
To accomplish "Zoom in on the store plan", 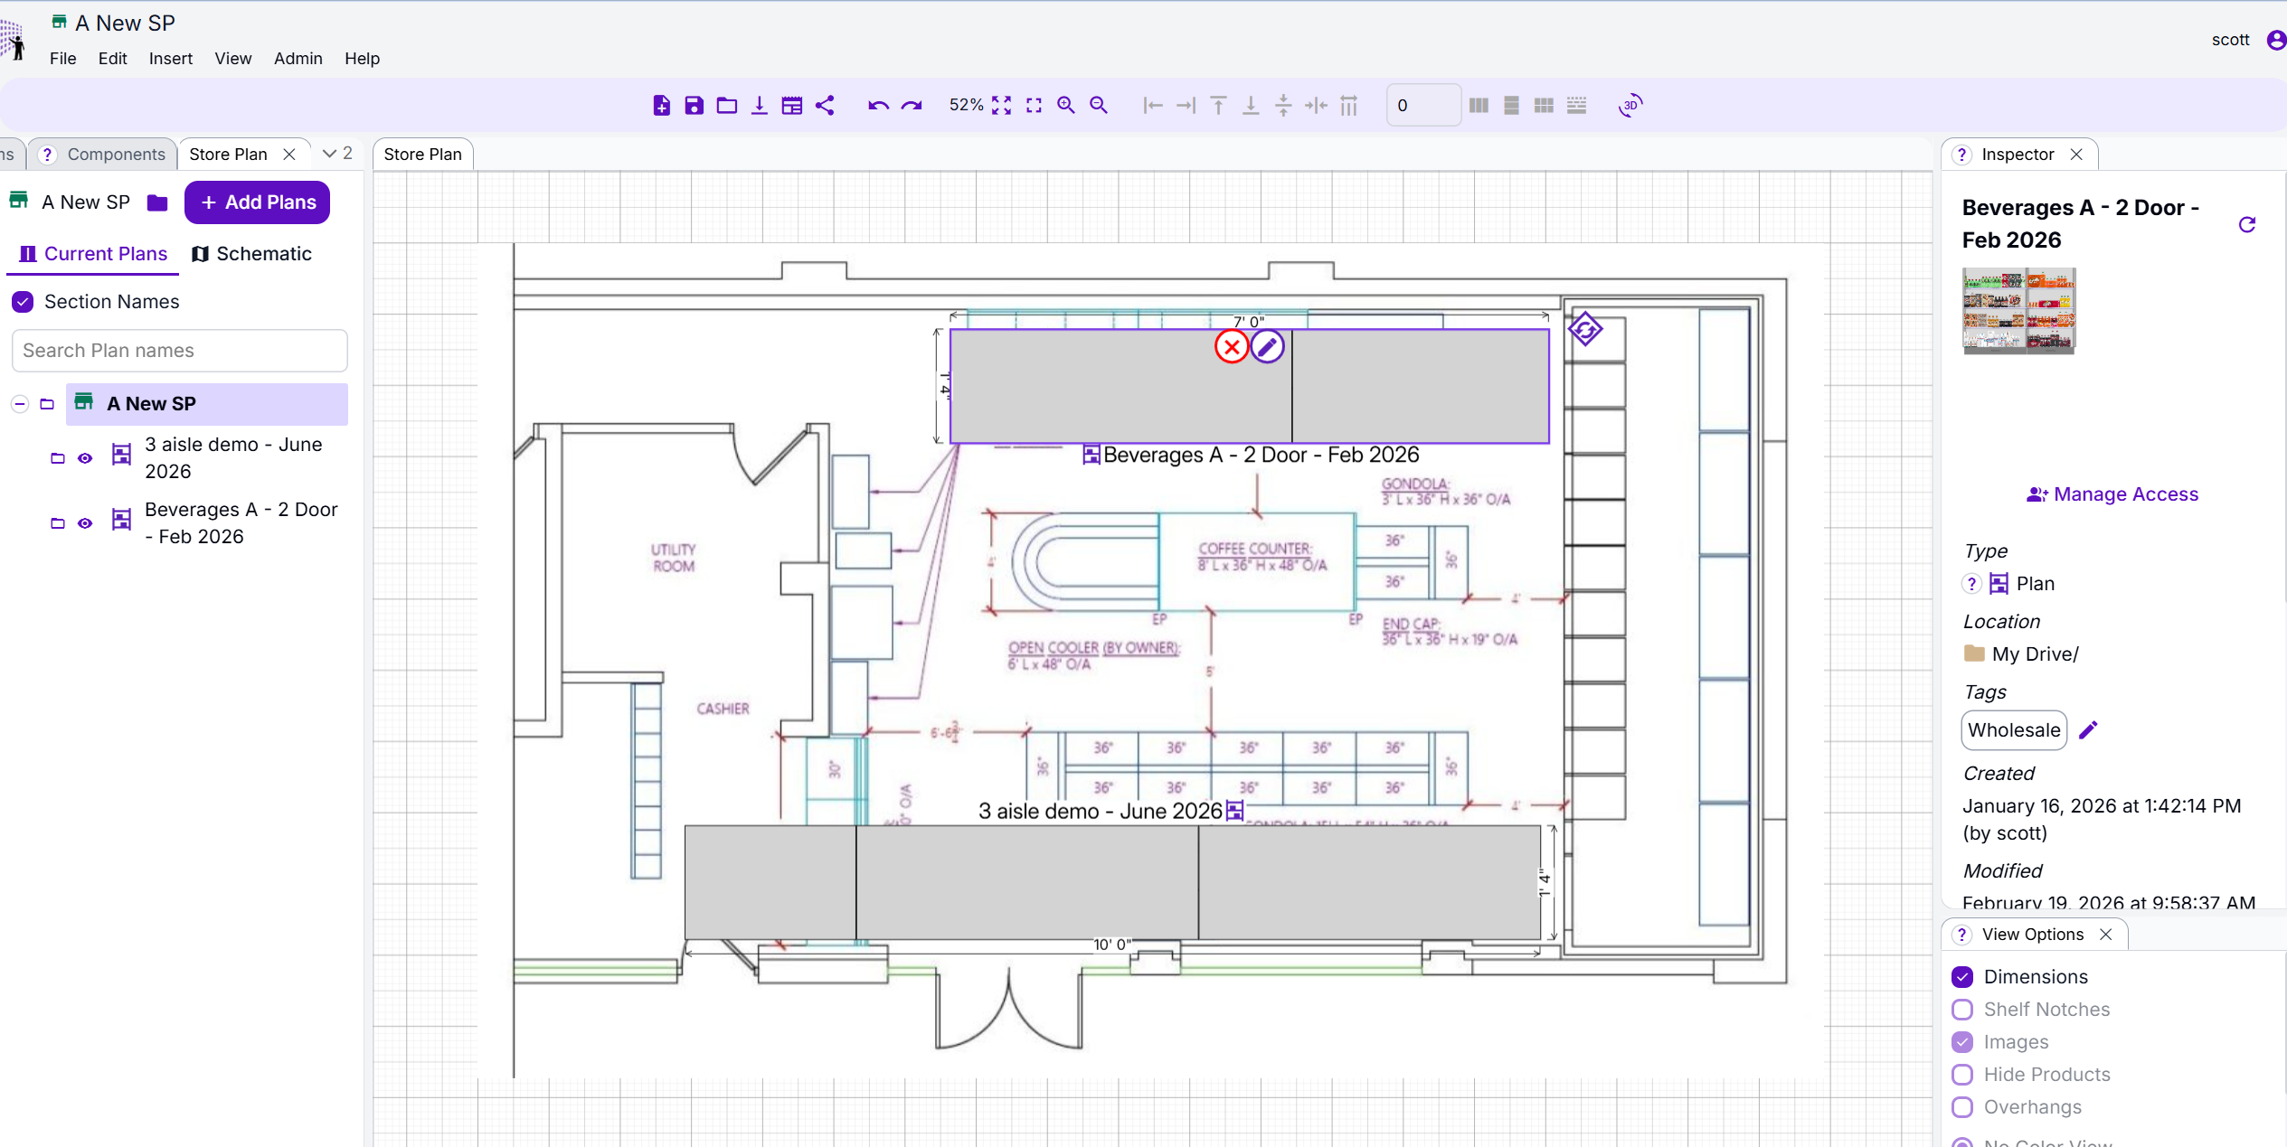I will tap(1066, 106).
